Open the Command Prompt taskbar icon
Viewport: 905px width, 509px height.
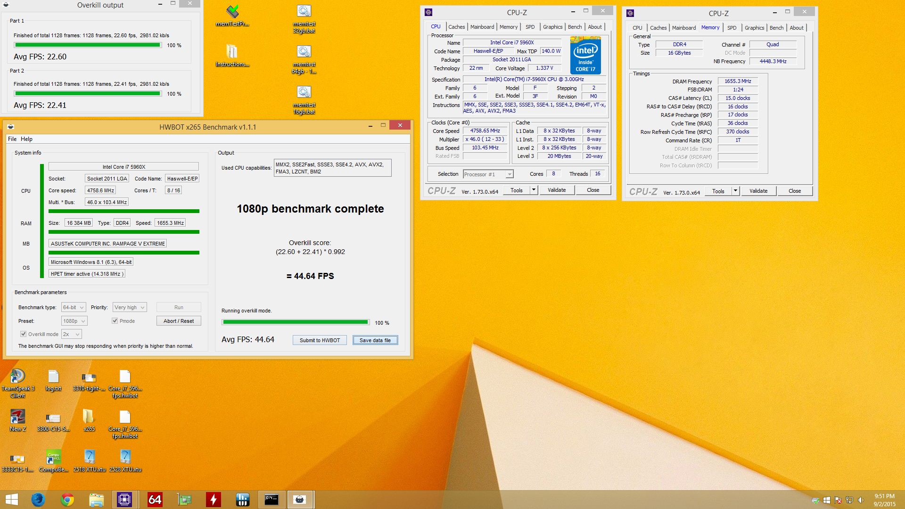click(271, 500)
